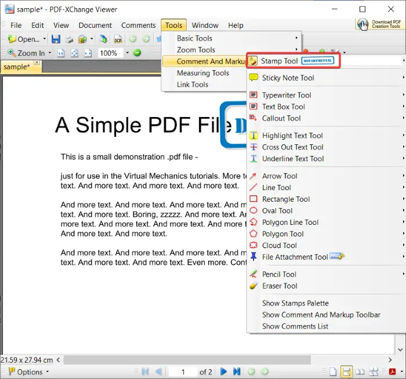Click the Zoom In toolbar button
Screen dimensions: 406x379
click(26, 53)
